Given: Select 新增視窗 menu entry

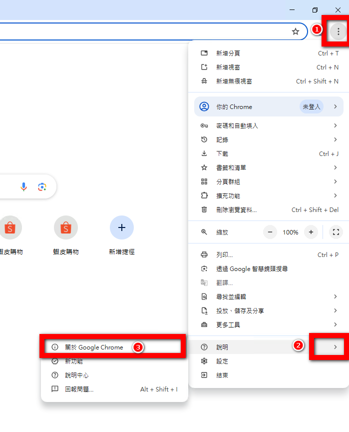Looking at the screenshot, I should click(269, 67).
